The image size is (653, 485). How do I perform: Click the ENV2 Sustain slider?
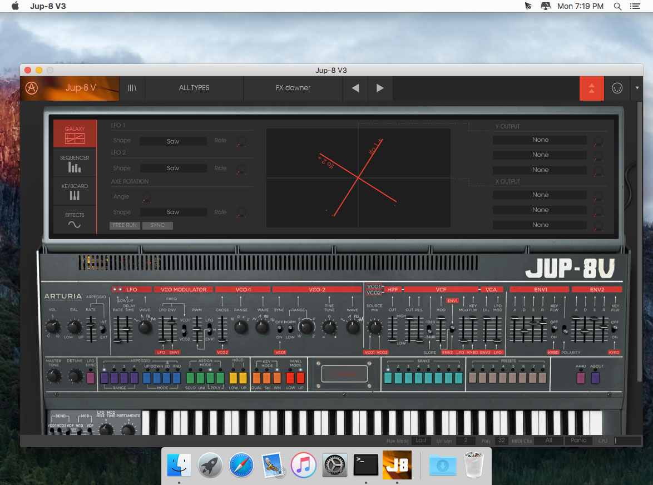595,328
